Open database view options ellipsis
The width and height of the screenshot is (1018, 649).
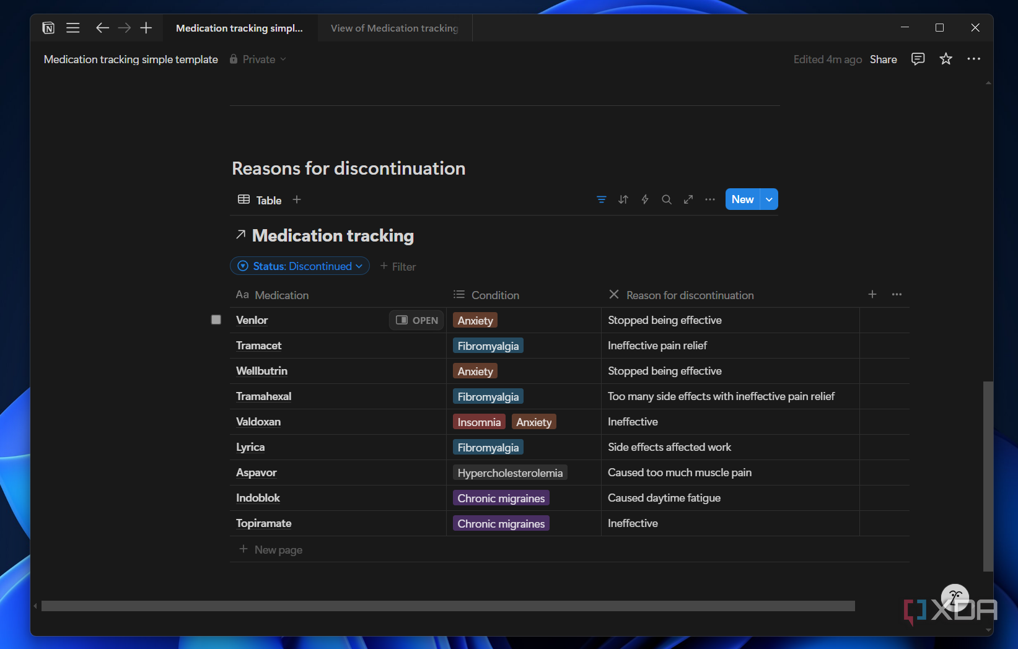pyautogui.click(x=710, y=199)
